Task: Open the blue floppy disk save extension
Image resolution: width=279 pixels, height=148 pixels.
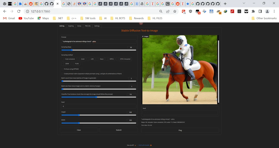Action: pos(211,11)
